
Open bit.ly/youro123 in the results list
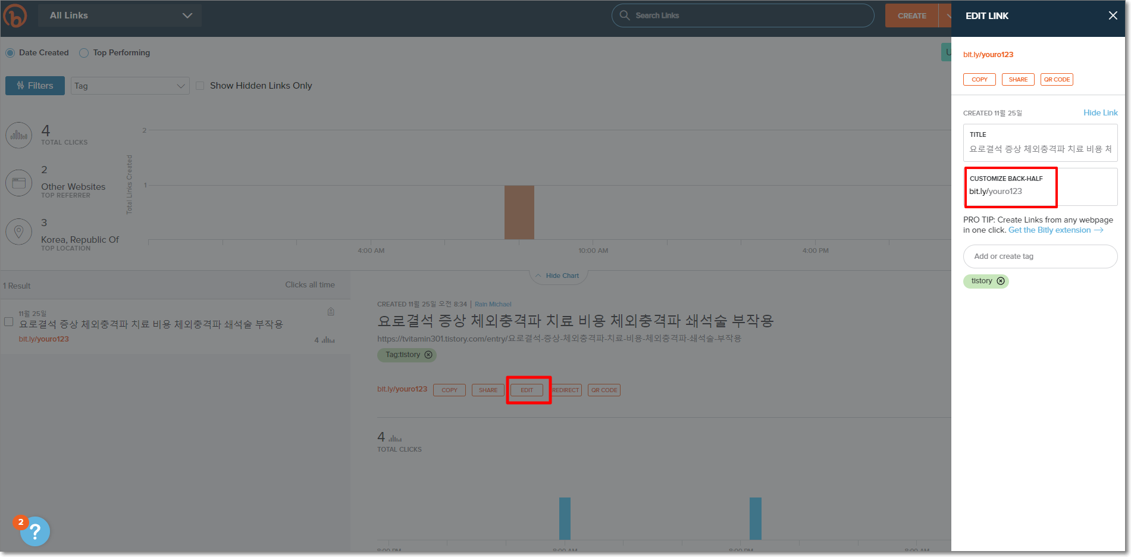point(44,339)
